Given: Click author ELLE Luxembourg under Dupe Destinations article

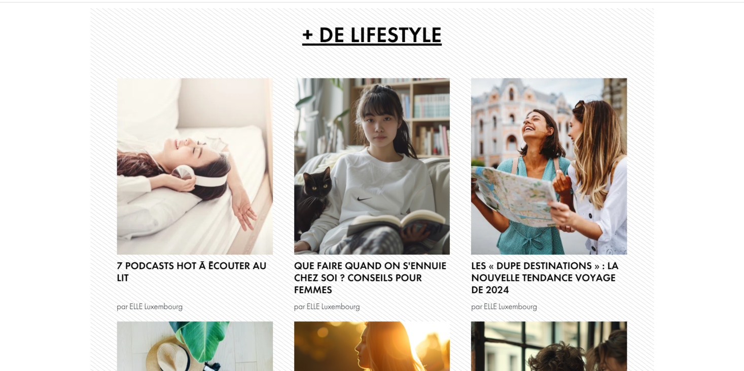Looking at the screenshot, I should 510,307.
